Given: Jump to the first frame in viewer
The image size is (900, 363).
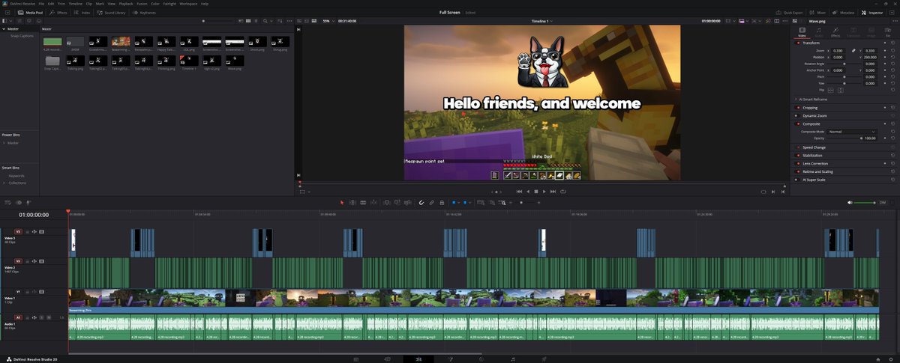Looking at the screenshot, I should click(518, 192).
